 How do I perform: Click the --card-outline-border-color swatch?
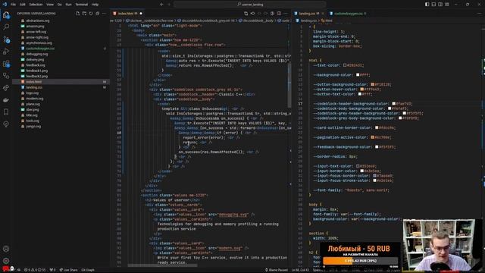(377, 128)
